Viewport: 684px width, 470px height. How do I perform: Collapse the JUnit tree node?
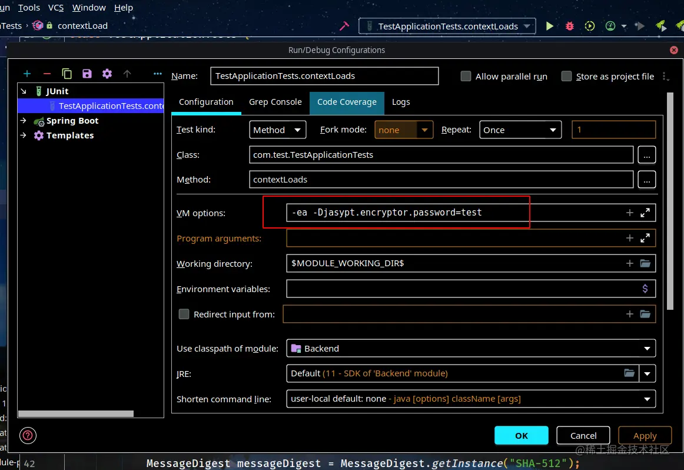[24, 91]
